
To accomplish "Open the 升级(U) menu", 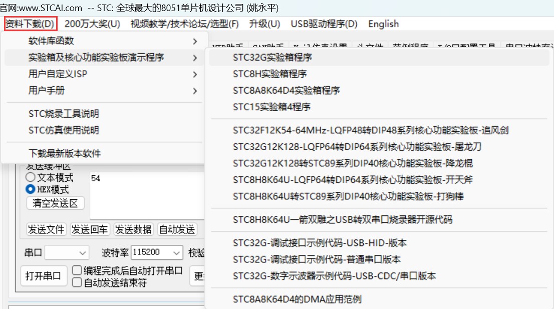I will point(264,24).
